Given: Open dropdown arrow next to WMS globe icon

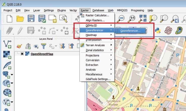Looking at the screenshot, I should pos(12,83).
